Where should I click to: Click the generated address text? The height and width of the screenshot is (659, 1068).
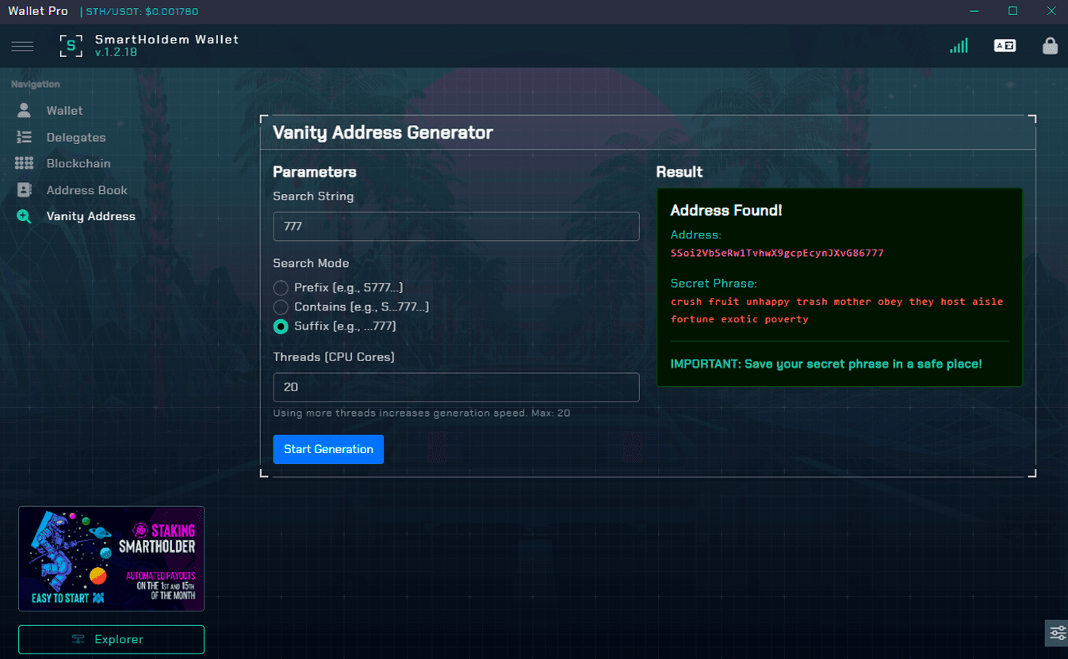tap(777, 253)
